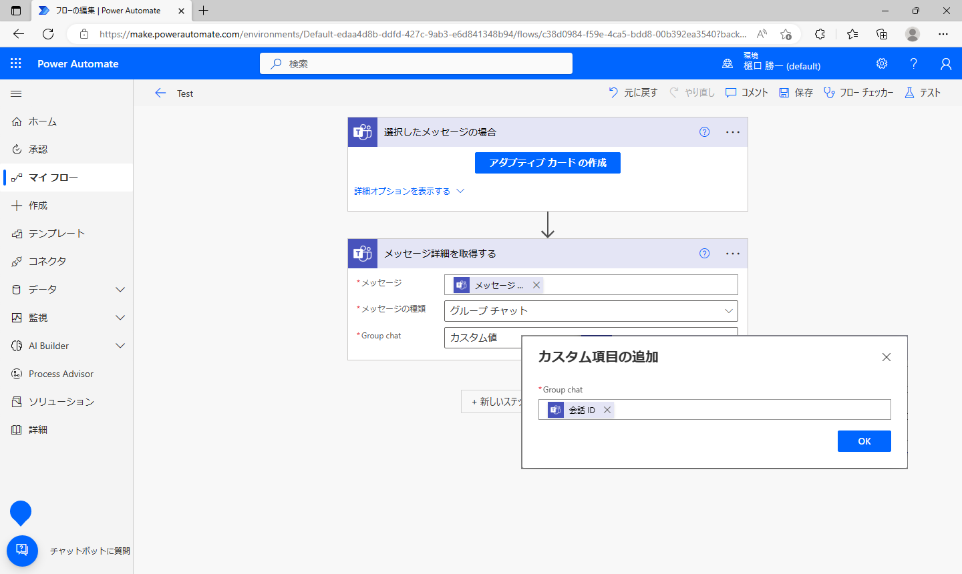Screen dimensions: 962x574
Task: Open 作成 in sidebar
Action: click(x=66, y=206)
